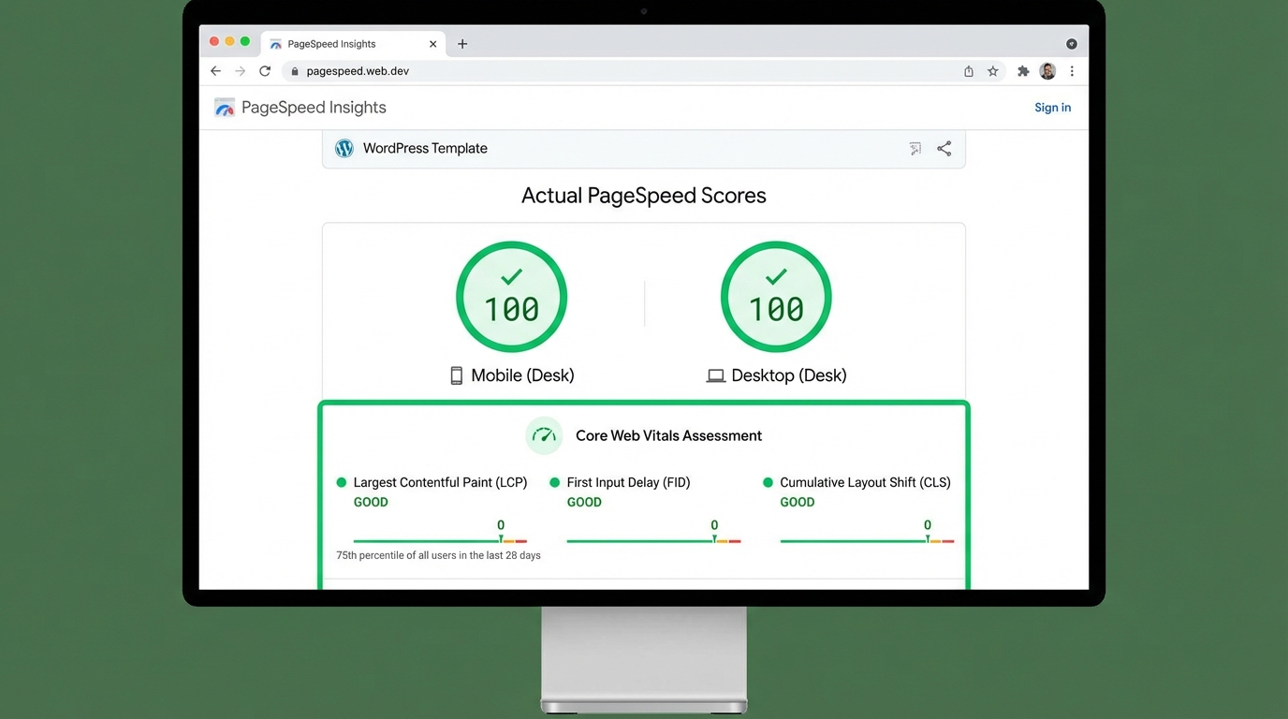This screenshot has height=719, width=1288.
Task: Select the desktop computer icon under the Desktop score
Action: point(715,374)
